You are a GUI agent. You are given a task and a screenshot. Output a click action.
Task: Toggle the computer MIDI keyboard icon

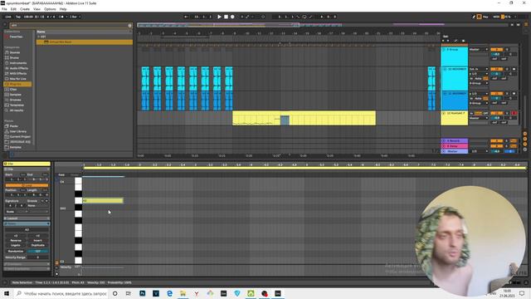tap(480, 17)
